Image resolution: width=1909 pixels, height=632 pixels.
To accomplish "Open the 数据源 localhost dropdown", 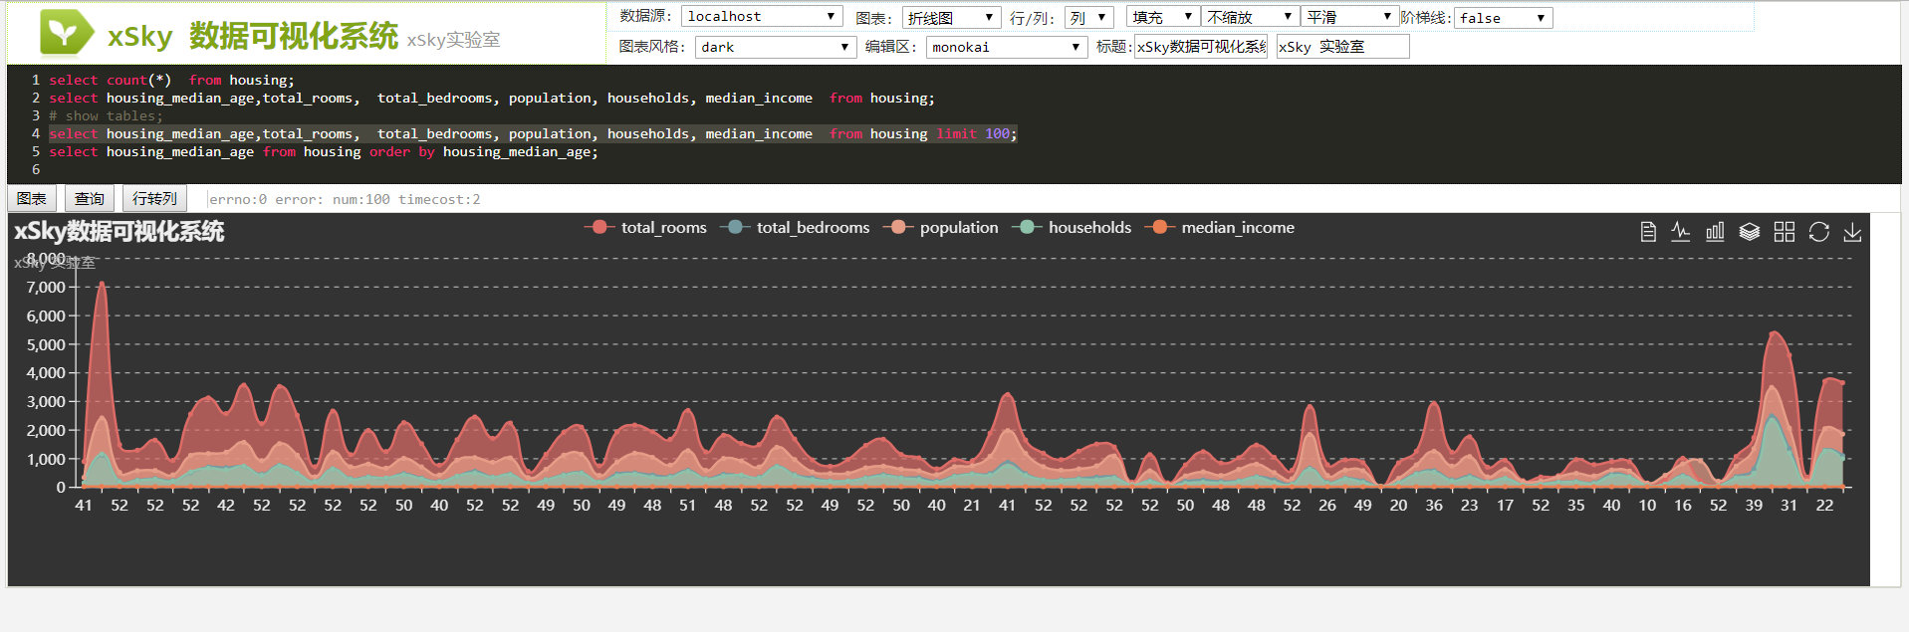I will tap(762, 17).
